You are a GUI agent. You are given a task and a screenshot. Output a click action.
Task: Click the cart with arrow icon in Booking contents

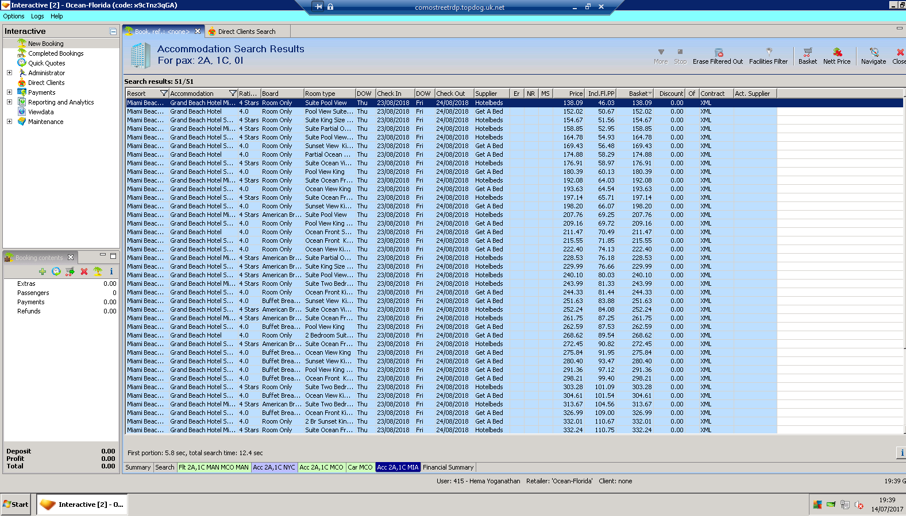(x=70, y=271)
